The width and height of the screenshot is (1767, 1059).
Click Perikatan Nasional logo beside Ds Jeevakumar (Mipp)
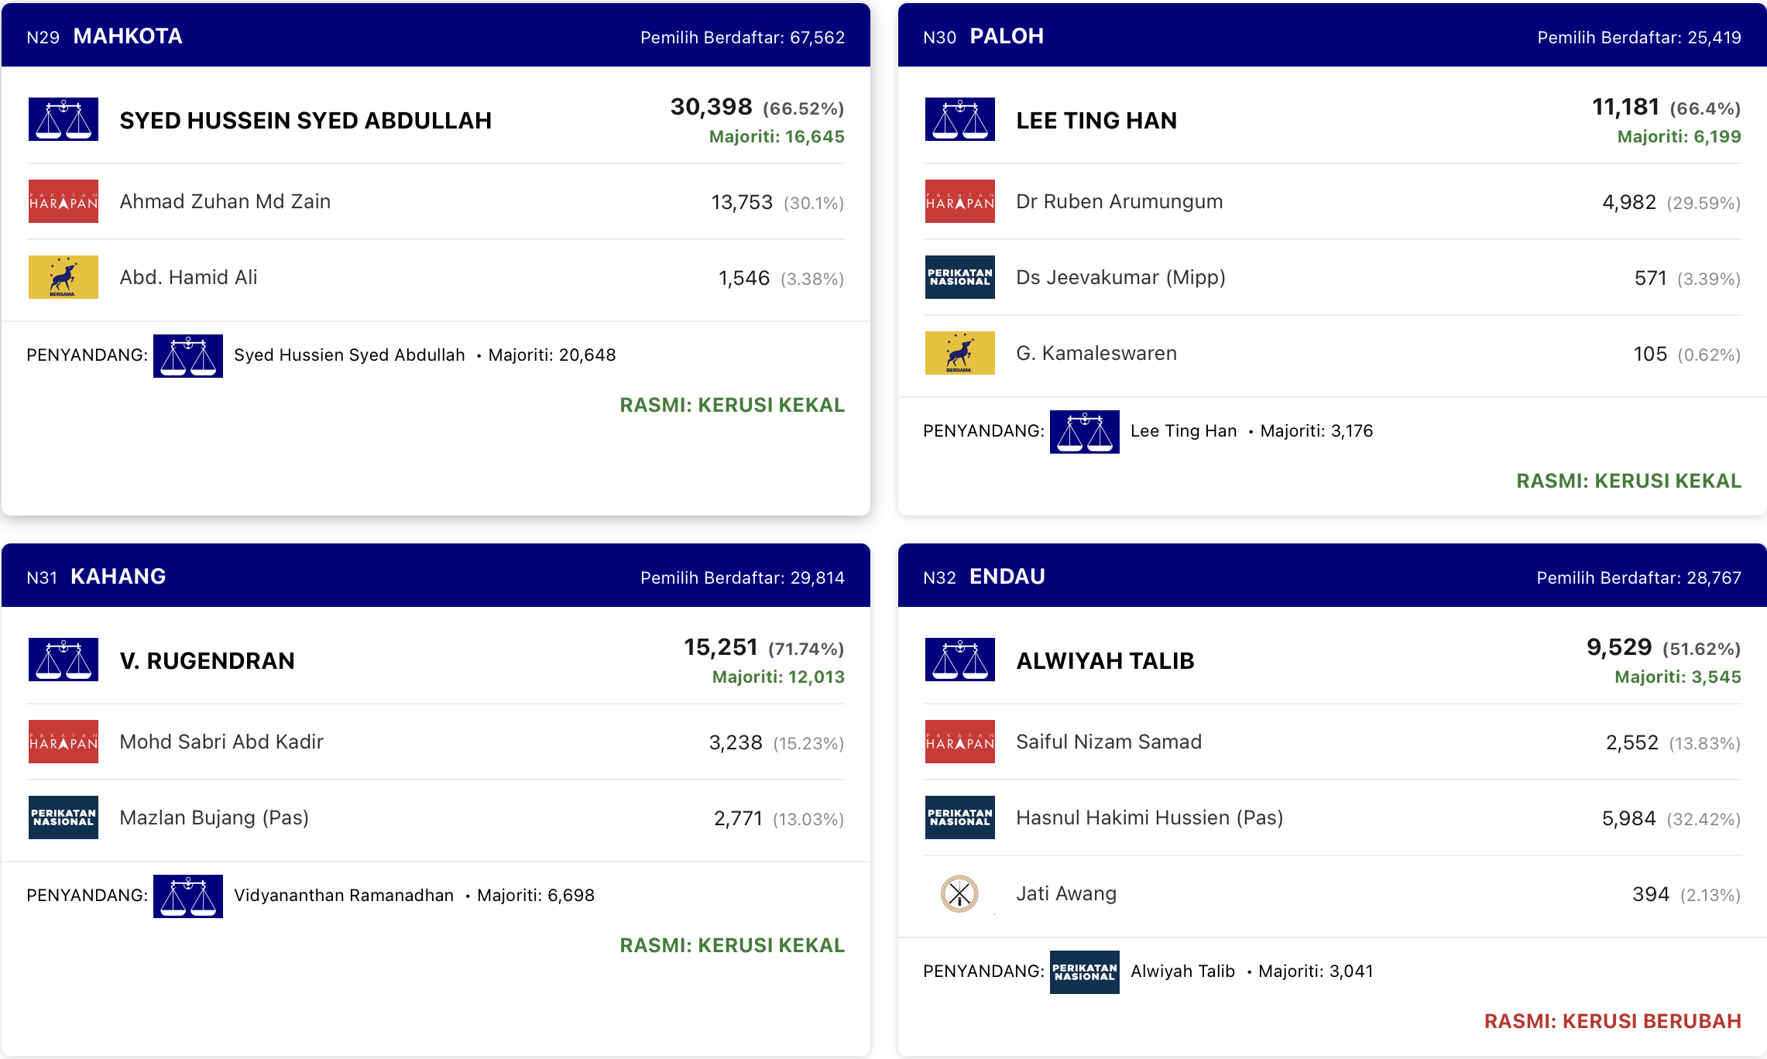click(x=960, y=277)
